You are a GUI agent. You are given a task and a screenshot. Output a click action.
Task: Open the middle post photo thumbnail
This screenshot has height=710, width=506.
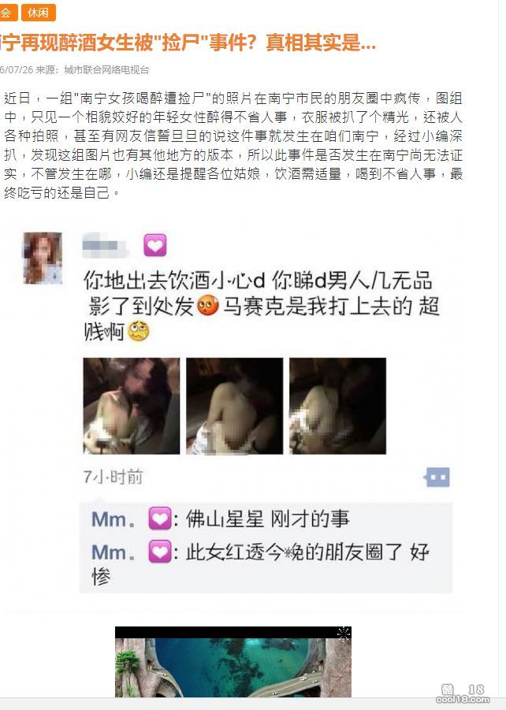click(235, 406)
